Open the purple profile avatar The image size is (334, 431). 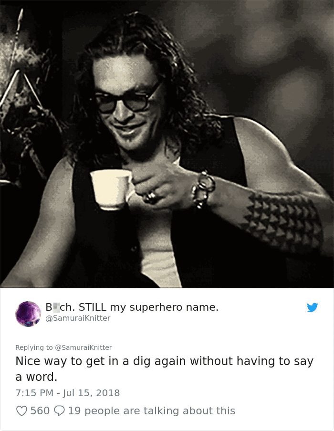28,314
